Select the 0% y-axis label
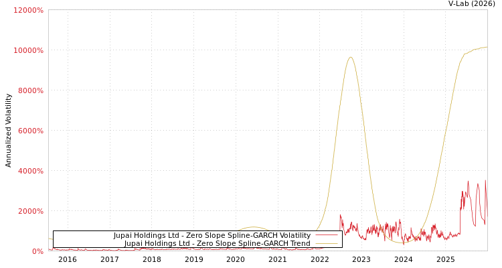The height and width of the screenshot is (268, 502). tap(37, 251)
